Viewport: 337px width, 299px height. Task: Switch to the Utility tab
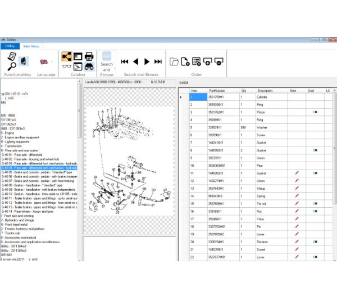point(10,46)
